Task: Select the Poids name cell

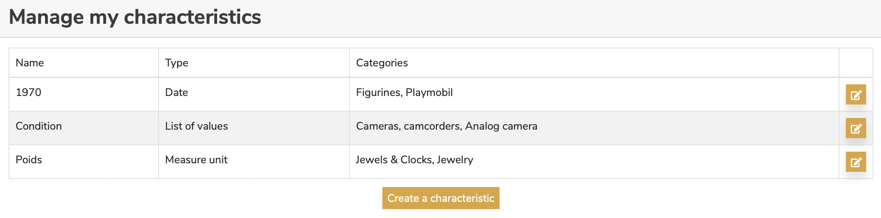Action: point(84,161)
